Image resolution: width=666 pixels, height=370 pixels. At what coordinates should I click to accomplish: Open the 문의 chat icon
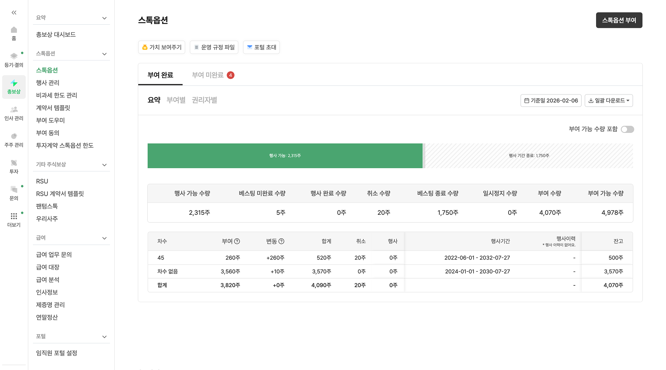[14, 193]
